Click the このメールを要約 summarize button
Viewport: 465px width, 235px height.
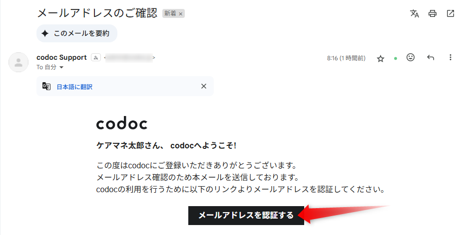(77, 33)
